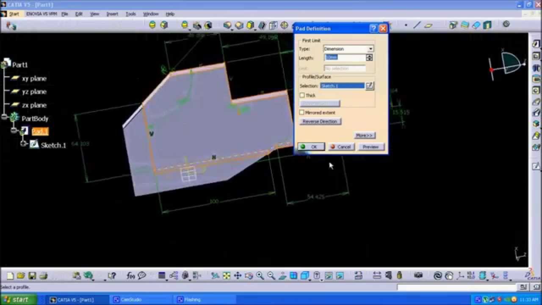Enable the Thick checkbox
Screen dimensions: 542x305
click(x=302, y=95)
